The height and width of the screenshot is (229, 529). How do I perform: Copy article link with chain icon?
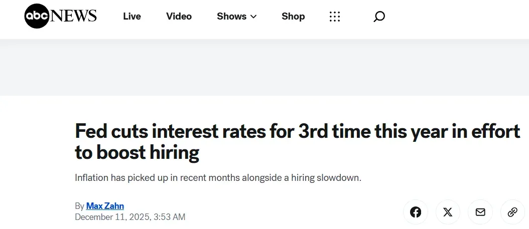[x=512, y=212]
